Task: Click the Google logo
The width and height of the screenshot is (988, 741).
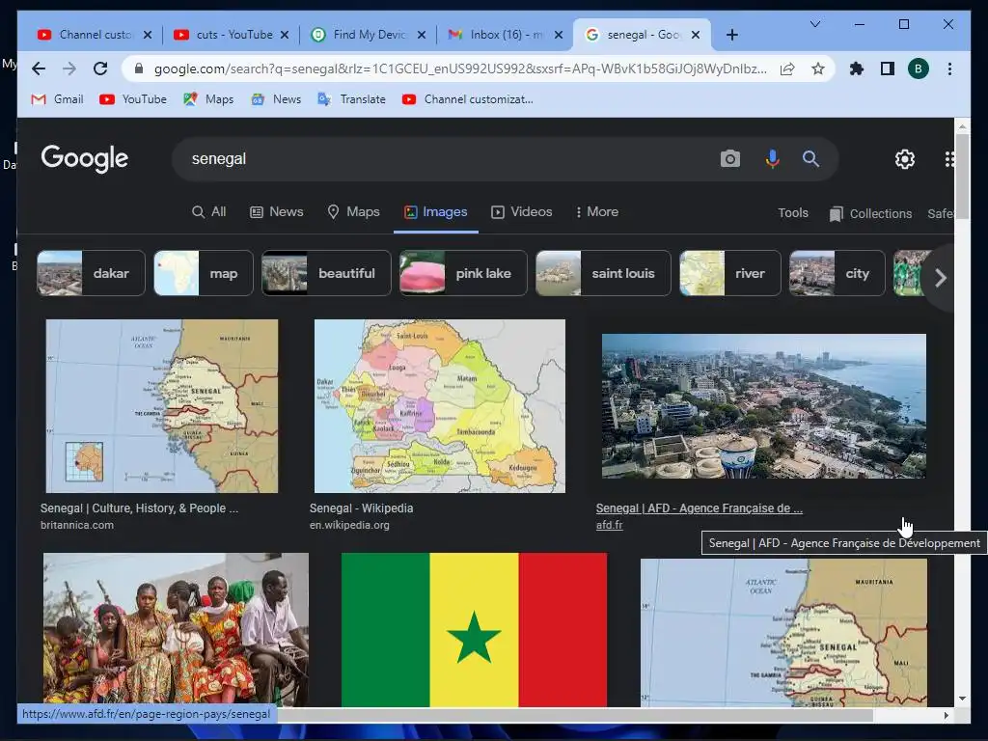Action: (85, 158)
